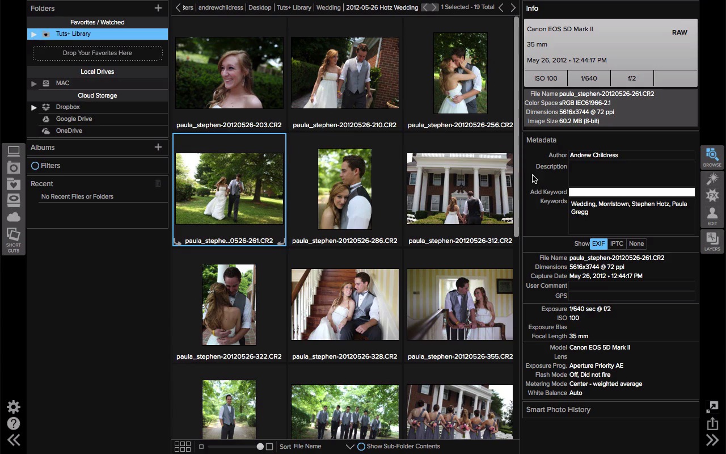Select thumbnail paula_stephen-20120526-328.CR2
The height and width of the screenshot is (454, 726).
coord(345,305)
